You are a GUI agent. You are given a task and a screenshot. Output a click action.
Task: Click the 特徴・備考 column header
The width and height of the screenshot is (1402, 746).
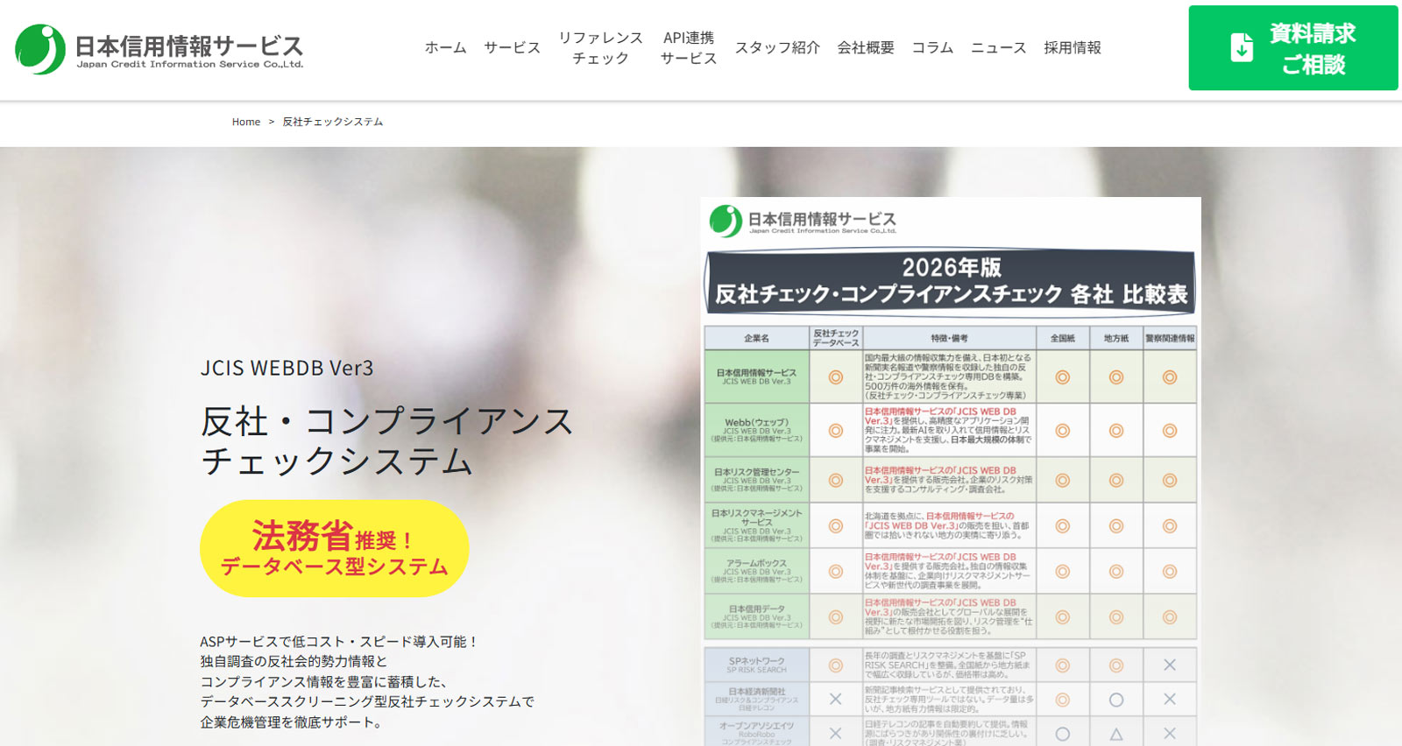tap(949, 338)
